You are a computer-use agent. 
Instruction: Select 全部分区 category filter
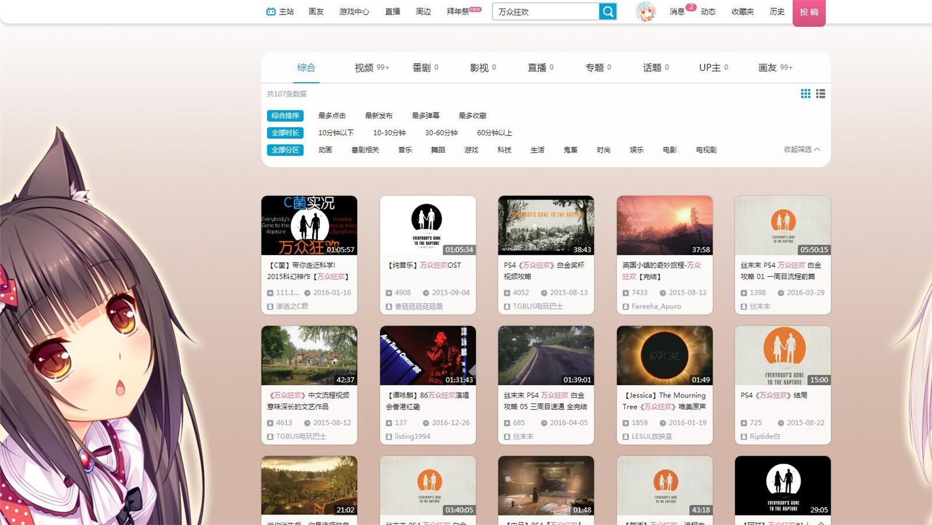click(285, 150)
